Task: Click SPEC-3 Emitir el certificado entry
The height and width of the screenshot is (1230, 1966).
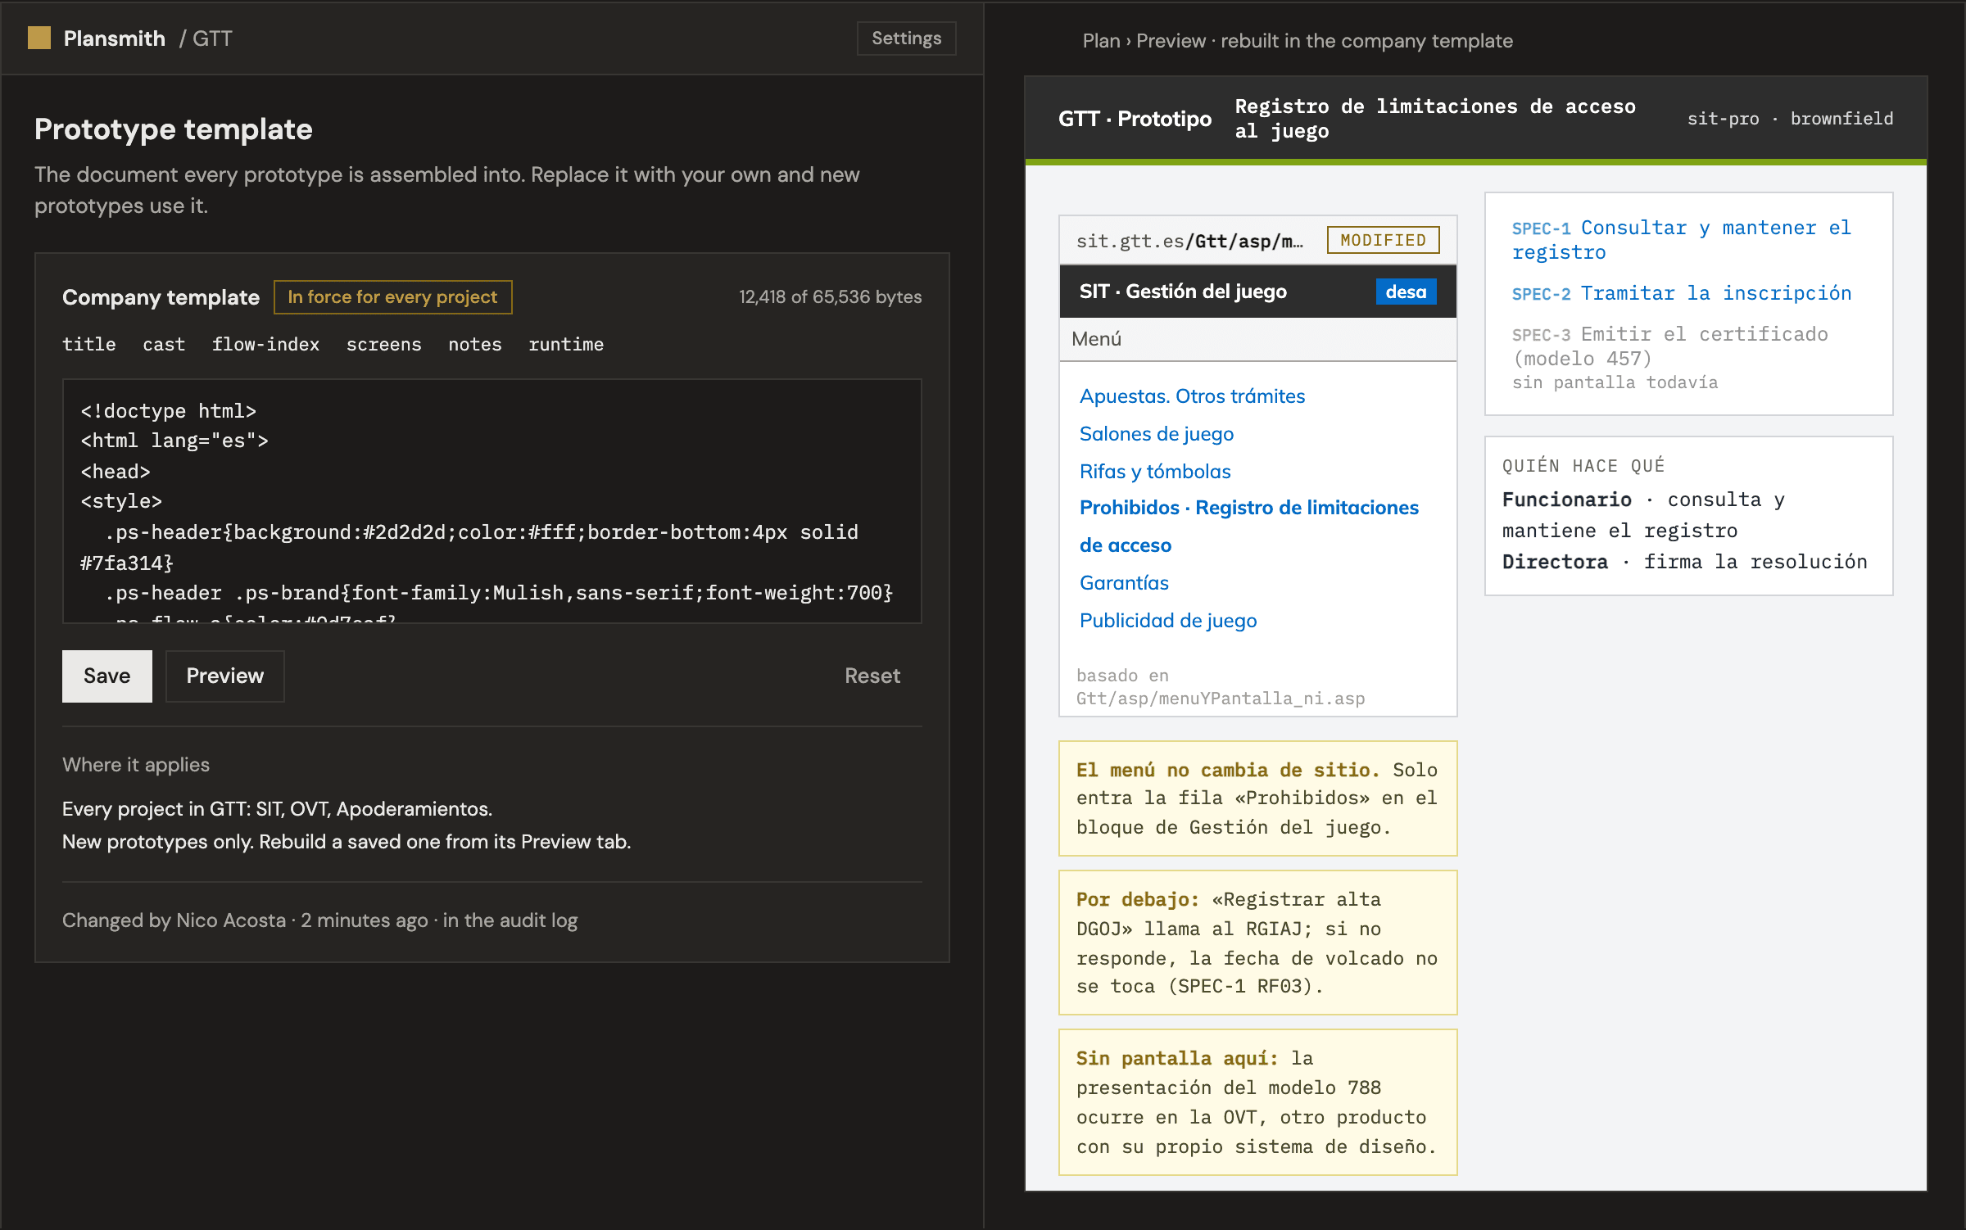Action: tap(1669, 358)
